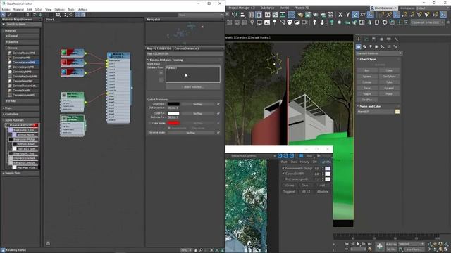451x253 pixels.
Task: Click the object name field in Name and Color
Action: coord(376,112)
